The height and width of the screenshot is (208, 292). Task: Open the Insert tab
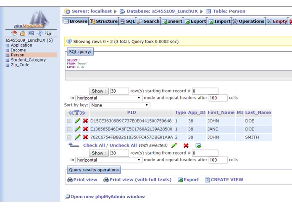coord(172,21)
